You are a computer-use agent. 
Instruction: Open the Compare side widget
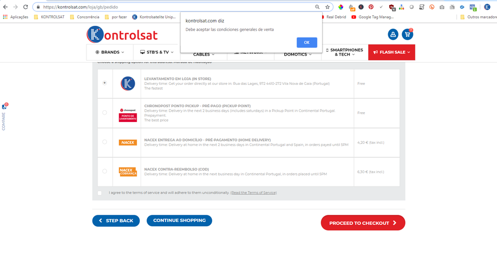click(4, 116)
